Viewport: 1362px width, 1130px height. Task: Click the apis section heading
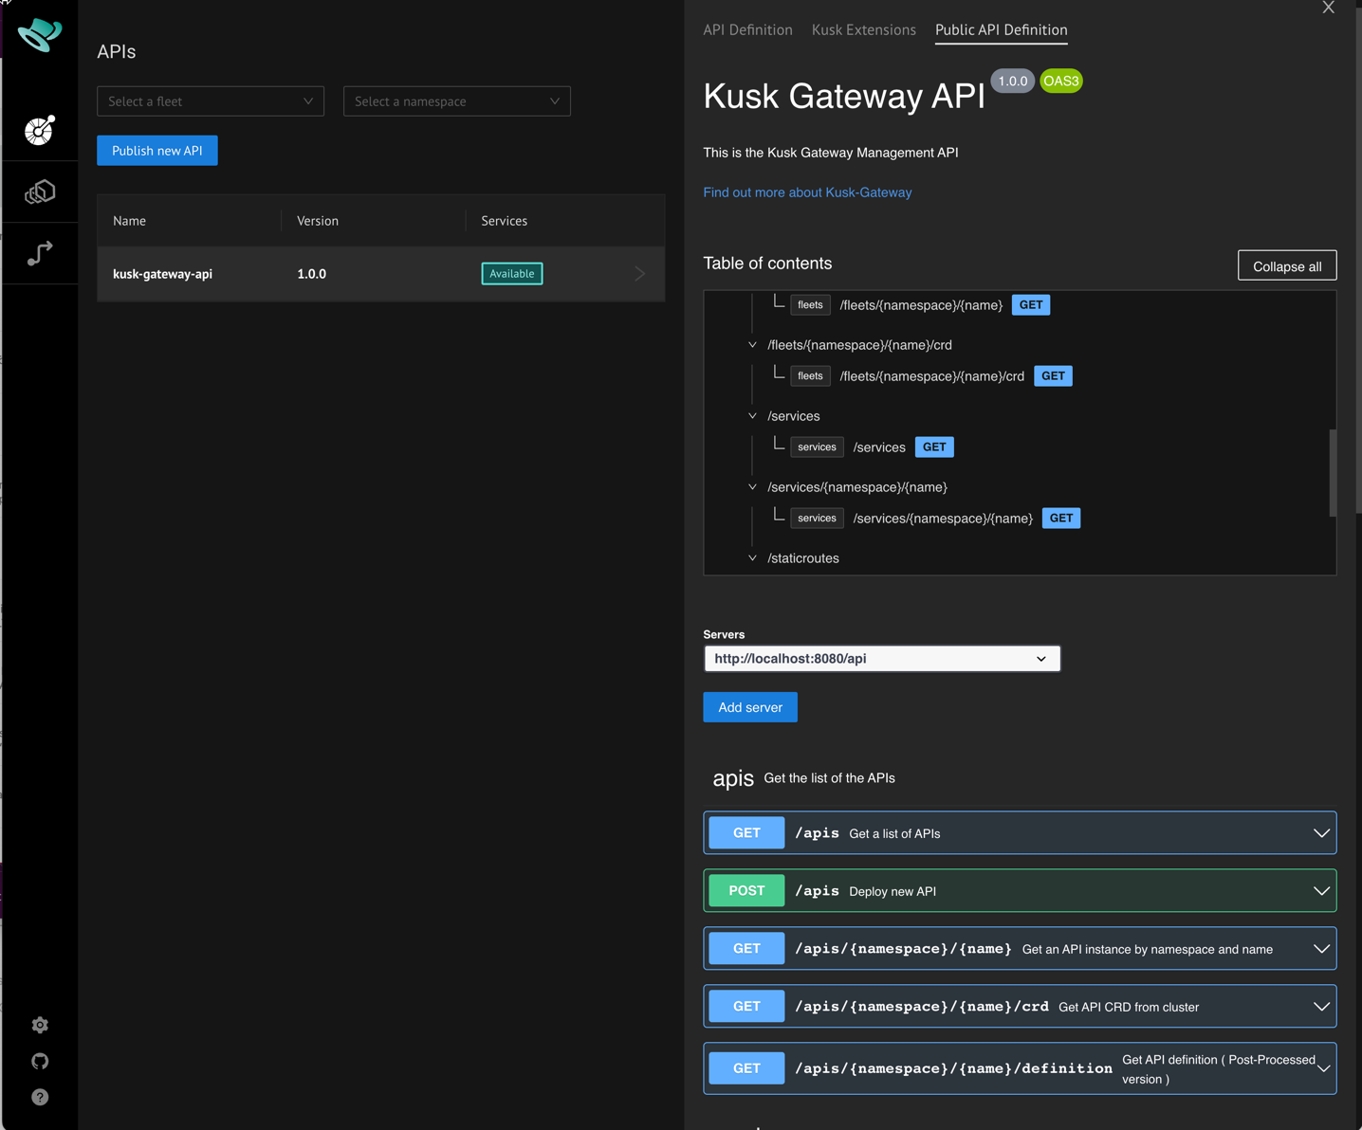click(733, 778)
